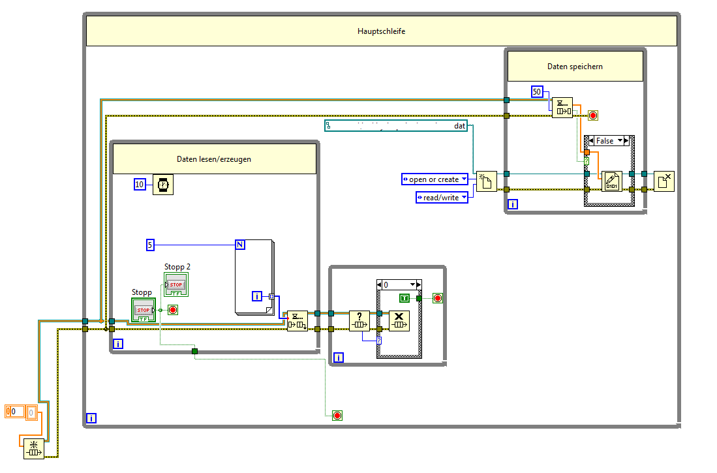
Task: Select the Wait (ms) watch icon
Action: tap(163, 185)
